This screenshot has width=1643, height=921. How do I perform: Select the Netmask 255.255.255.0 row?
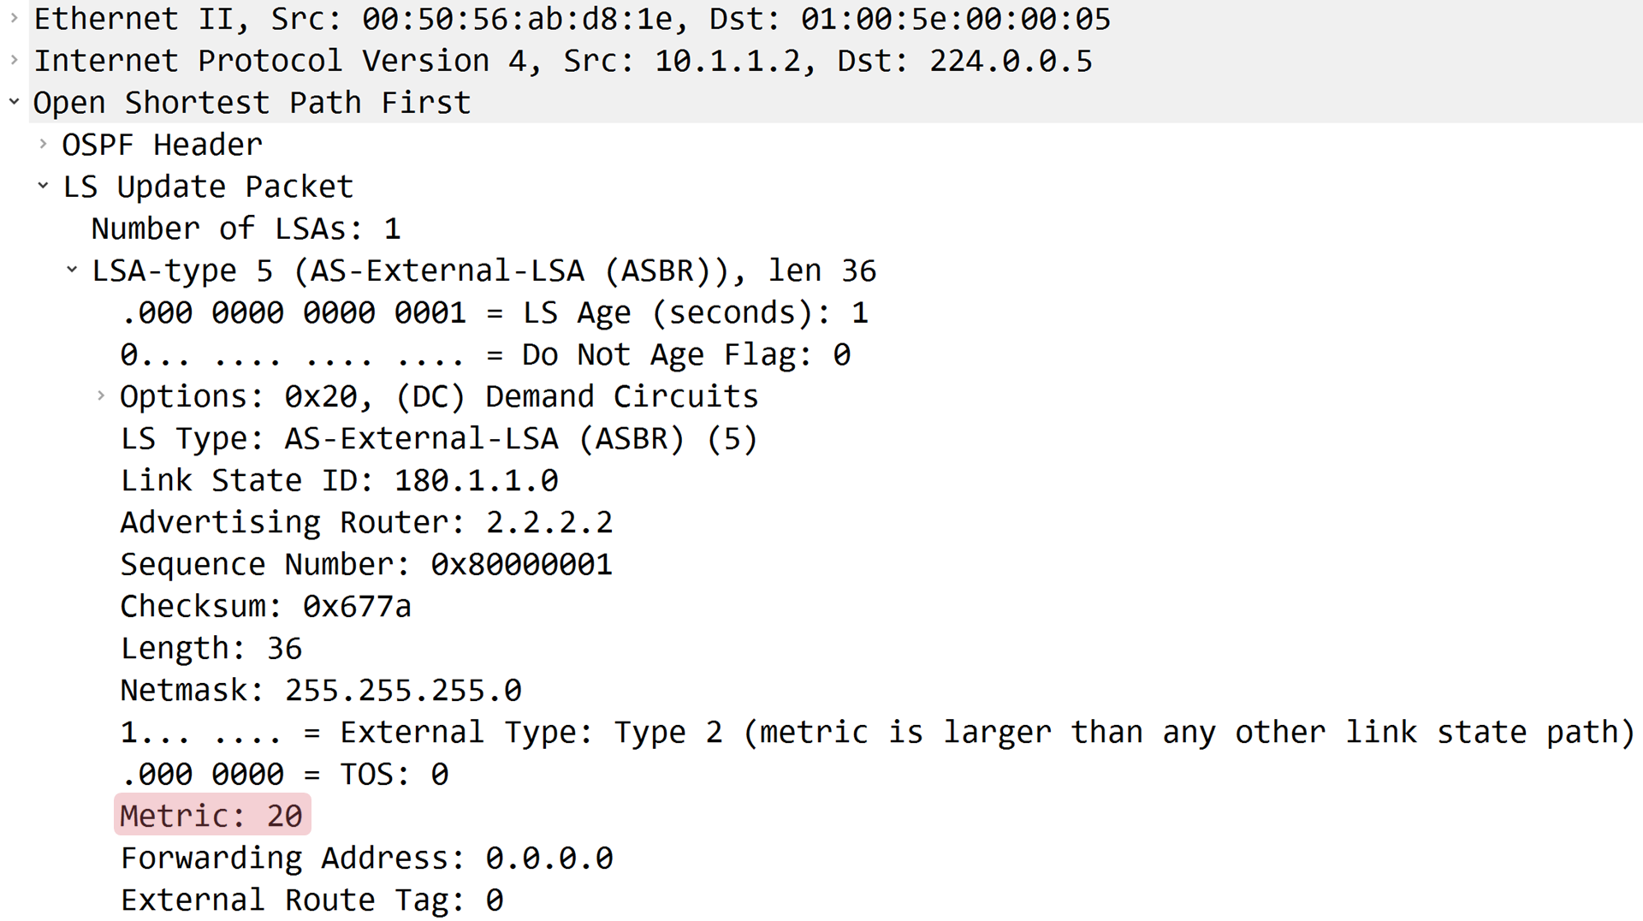(321, 690)
